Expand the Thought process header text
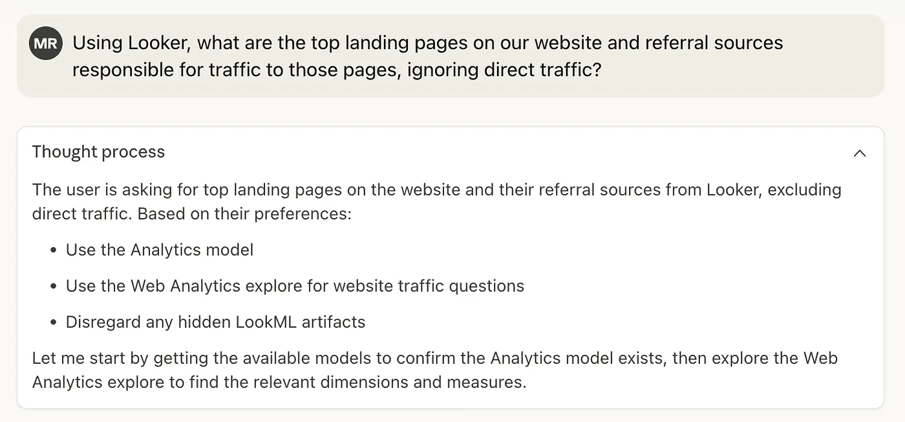Viewport: 905px width, 422px height. [x=98, y=152]
